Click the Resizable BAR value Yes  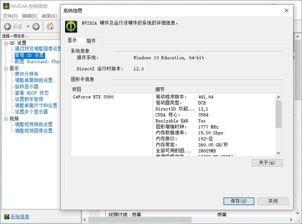coord(201,121)
